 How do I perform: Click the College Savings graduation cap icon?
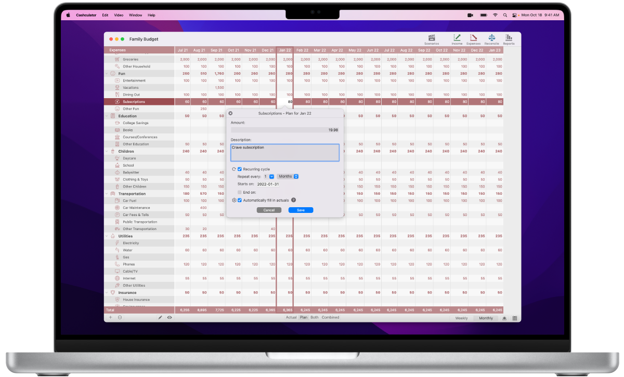tap(118, 123)
